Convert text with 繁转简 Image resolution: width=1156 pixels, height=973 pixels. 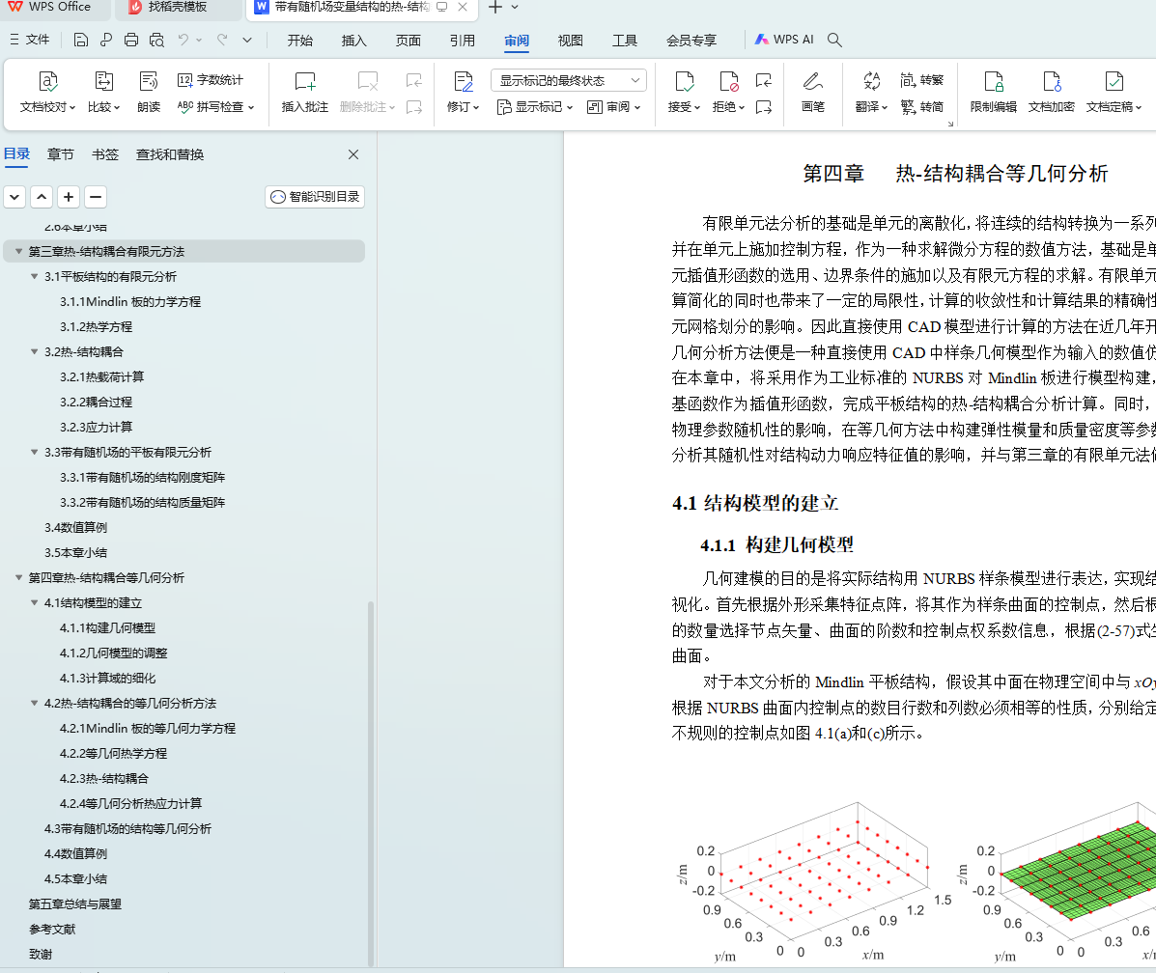(x=921, y=107)
